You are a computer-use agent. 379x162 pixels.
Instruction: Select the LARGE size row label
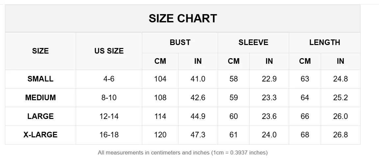coord(41,116)
